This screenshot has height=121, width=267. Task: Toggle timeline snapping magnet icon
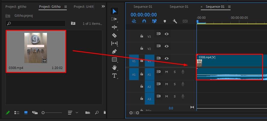pyautogui.click(x=144, y=21)
